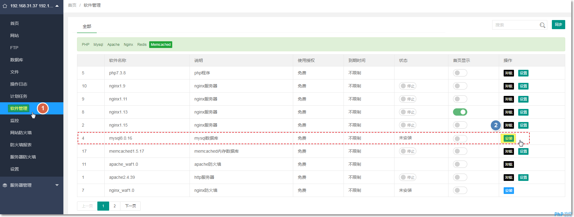The width and height of the screenshot is (574, 217).
Task: Click 卸载 for memcached1.5.17
Action: 509,151
